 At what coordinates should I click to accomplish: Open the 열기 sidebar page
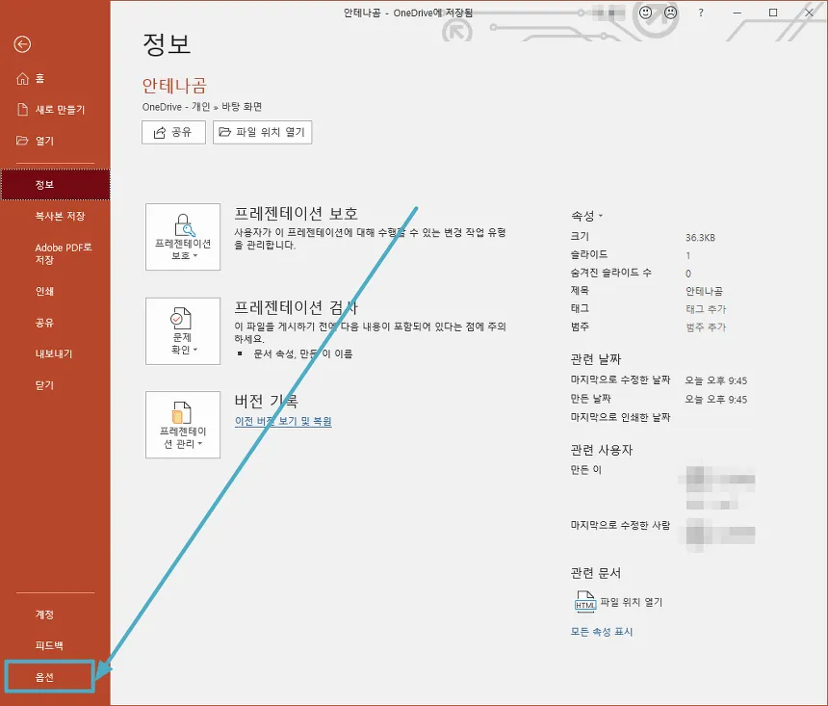click(x=44, y=141)
